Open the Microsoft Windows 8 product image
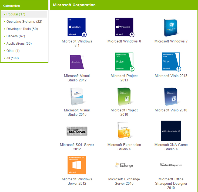 pos(124,27)
